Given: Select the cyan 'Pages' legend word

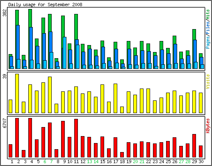Looking at the screenshot, I should pyautogui.click(x=208, y=43).
